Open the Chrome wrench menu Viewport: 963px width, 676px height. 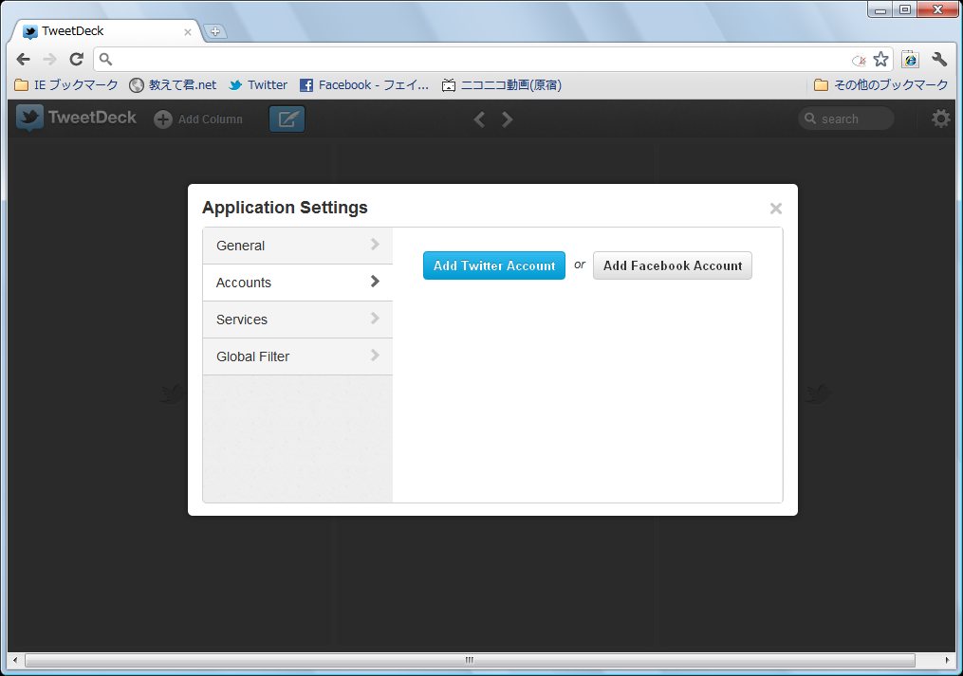(x=939, y=59)
